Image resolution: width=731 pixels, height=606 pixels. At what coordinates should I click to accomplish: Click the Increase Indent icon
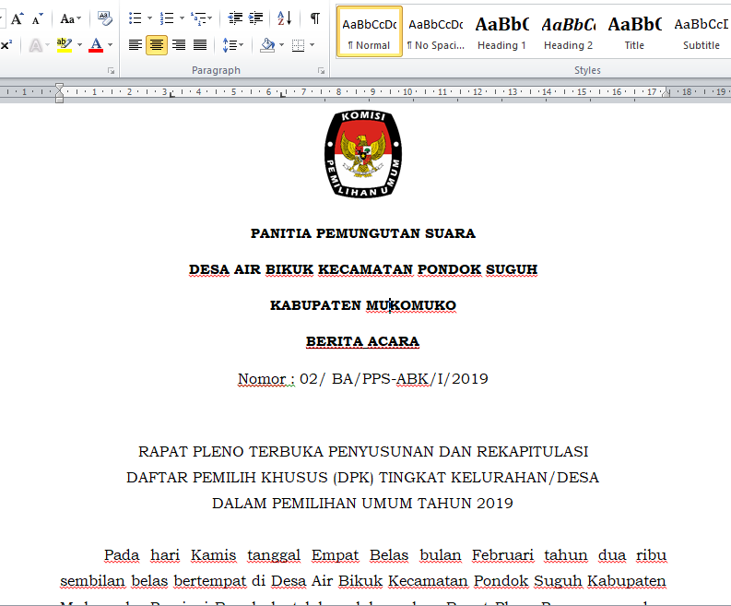pos(255,18)
